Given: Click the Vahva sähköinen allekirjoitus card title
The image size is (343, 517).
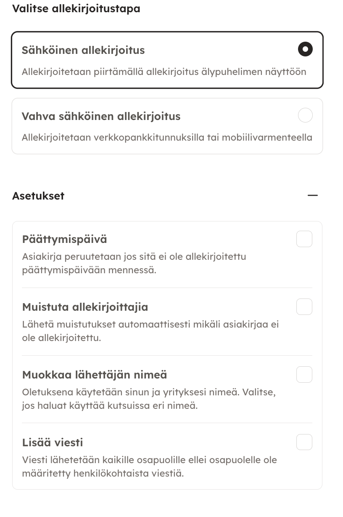Looking at the screenshot, I should 101,116.
